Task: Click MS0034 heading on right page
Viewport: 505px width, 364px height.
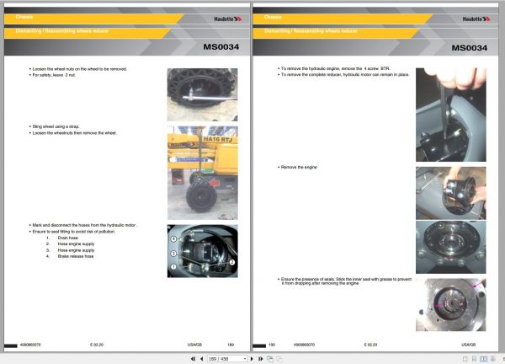Action: [x=470, y=48]
